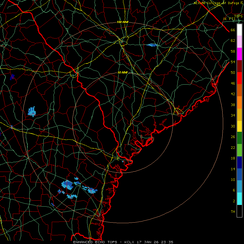Click the 'KCLX' radar station identifier
This screenshot has height=244, width=244.
pos(130,242)
